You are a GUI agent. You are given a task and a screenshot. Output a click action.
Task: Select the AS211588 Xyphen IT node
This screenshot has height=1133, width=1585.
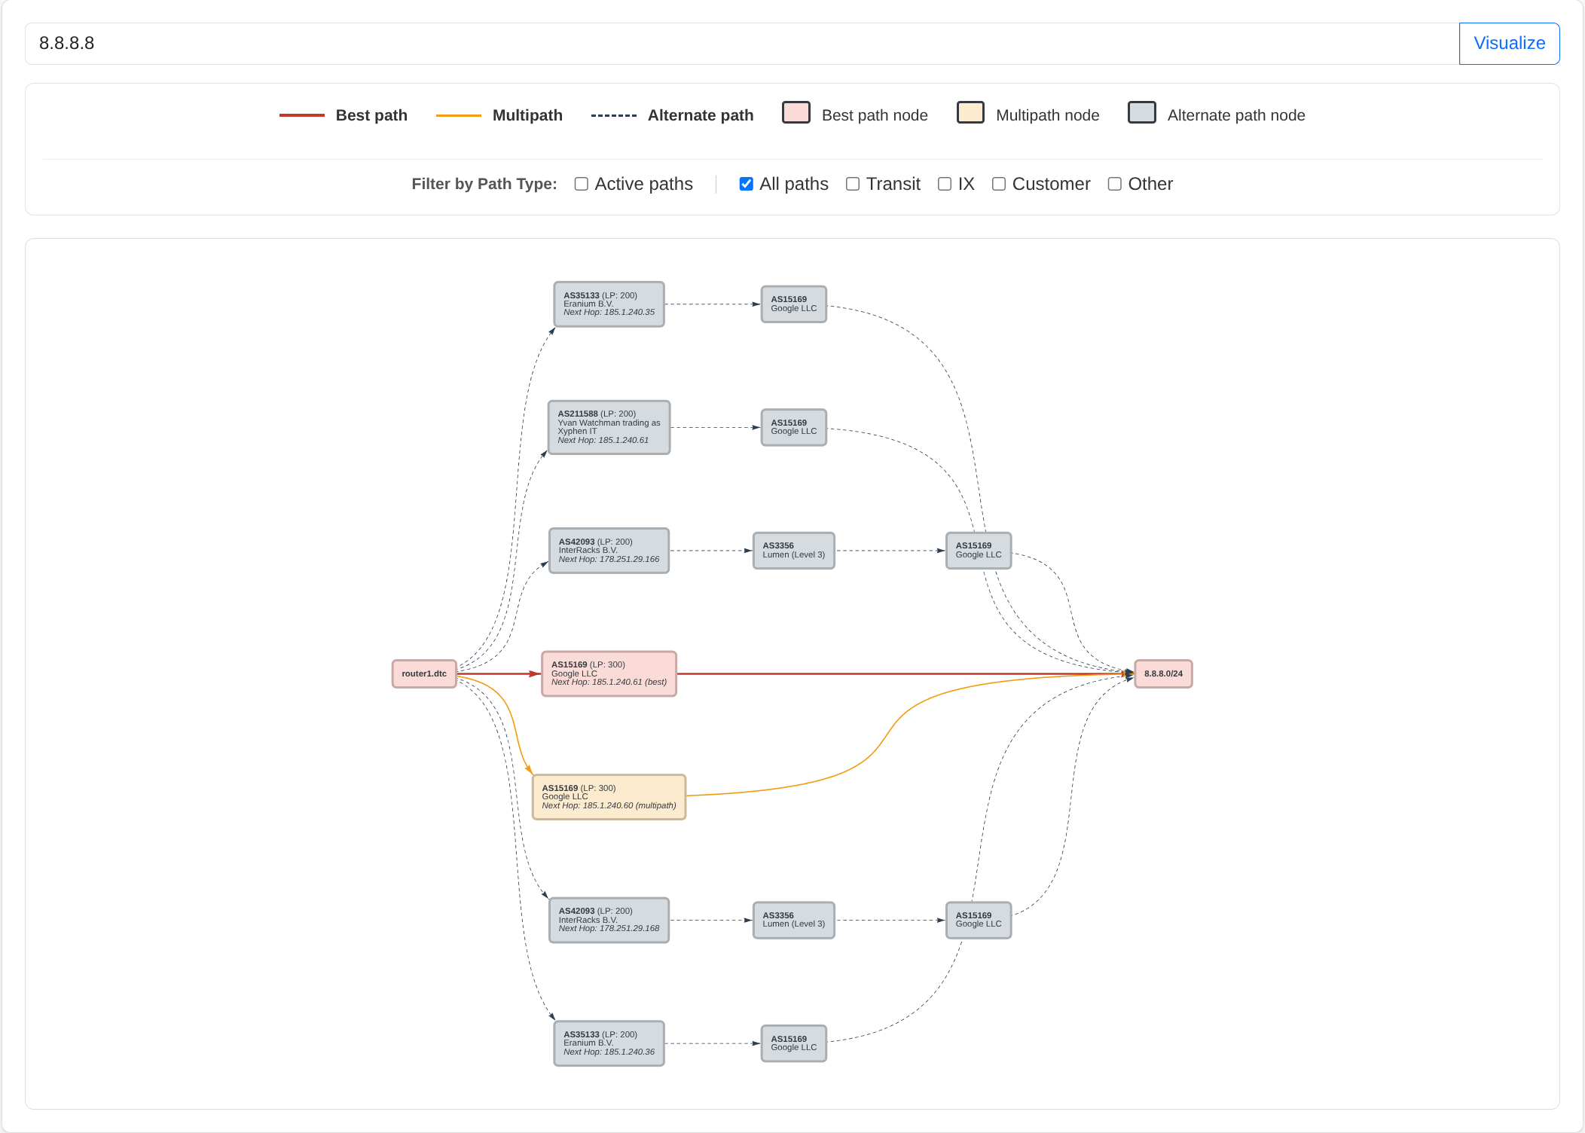(x=609, y=427)
